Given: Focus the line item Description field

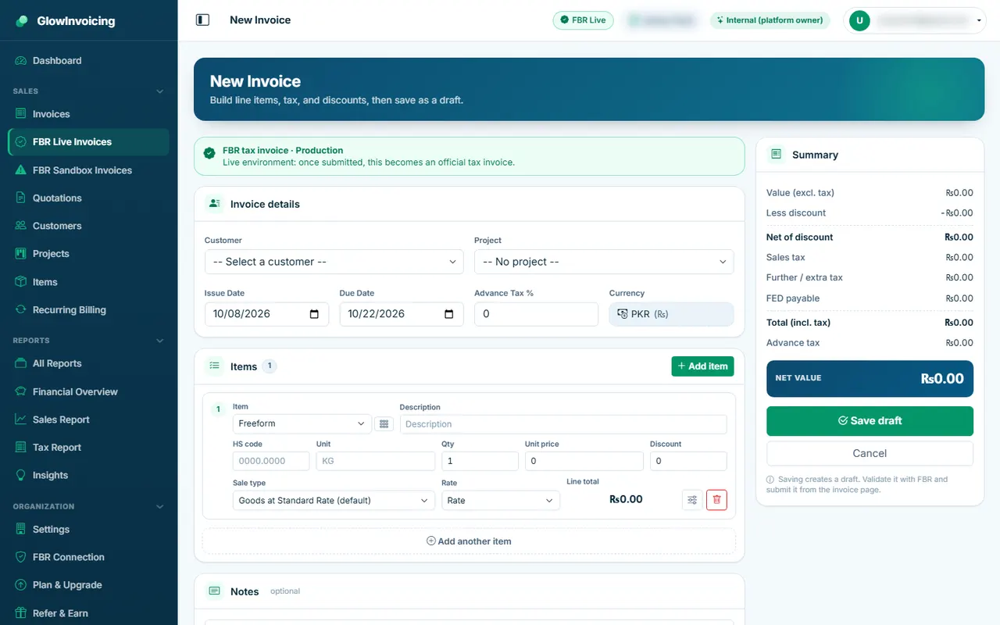Looking at the screenshot, I should pos(563,424).
